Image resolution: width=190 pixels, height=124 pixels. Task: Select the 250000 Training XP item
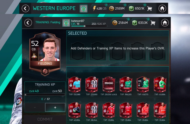coord(109,85)
